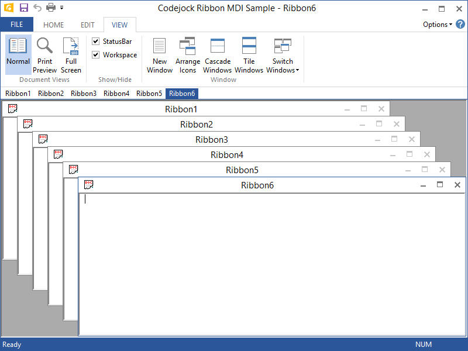Toggle the StatusBar checkbox
This screenshot has width=468, height=351.
click(95, 42)
